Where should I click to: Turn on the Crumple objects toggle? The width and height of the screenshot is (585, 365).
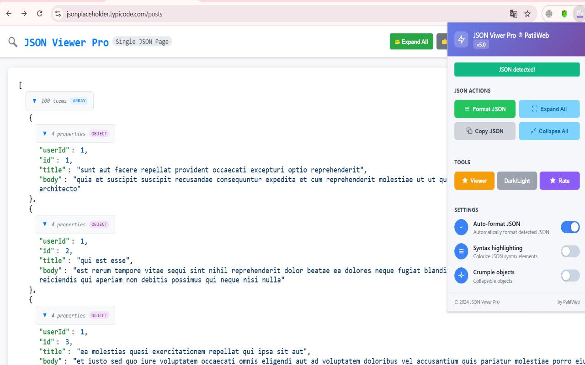[570, 276]
